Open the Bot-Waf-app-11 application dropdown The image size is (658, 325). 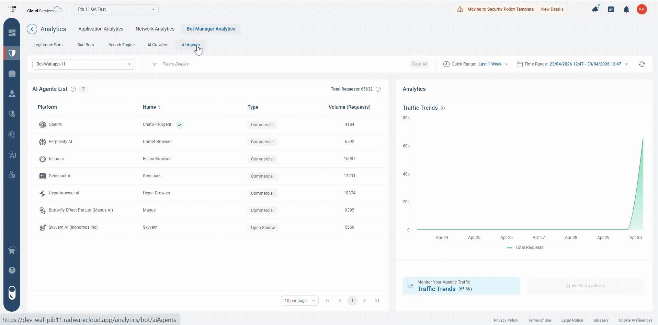point(84,64)
